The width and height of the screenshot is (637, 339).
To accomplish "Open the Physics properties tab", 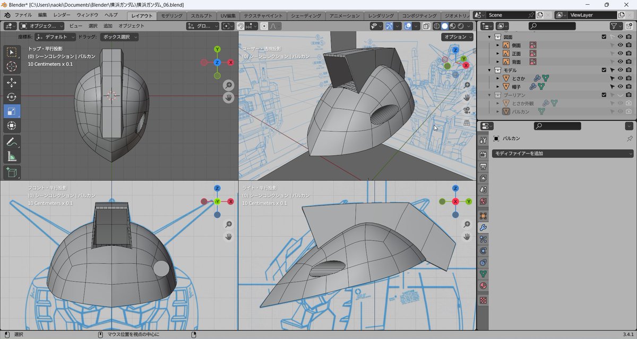I will (x=483, y=251).
